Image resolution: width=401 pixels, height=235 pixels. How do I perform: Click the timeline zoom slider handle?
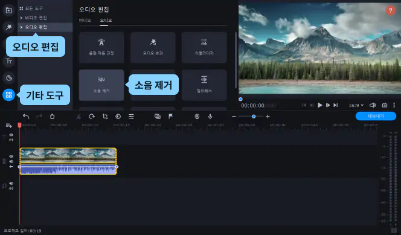click(x=254, y=117)
